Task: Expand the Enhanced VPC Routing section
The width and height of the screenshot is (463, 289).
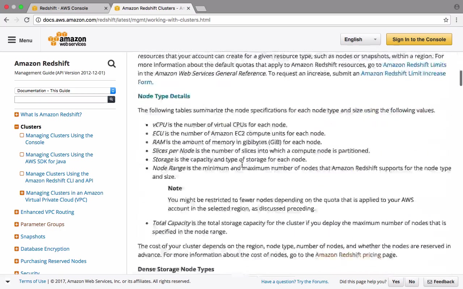Action: pyautogui.click(x=17, y=212)
